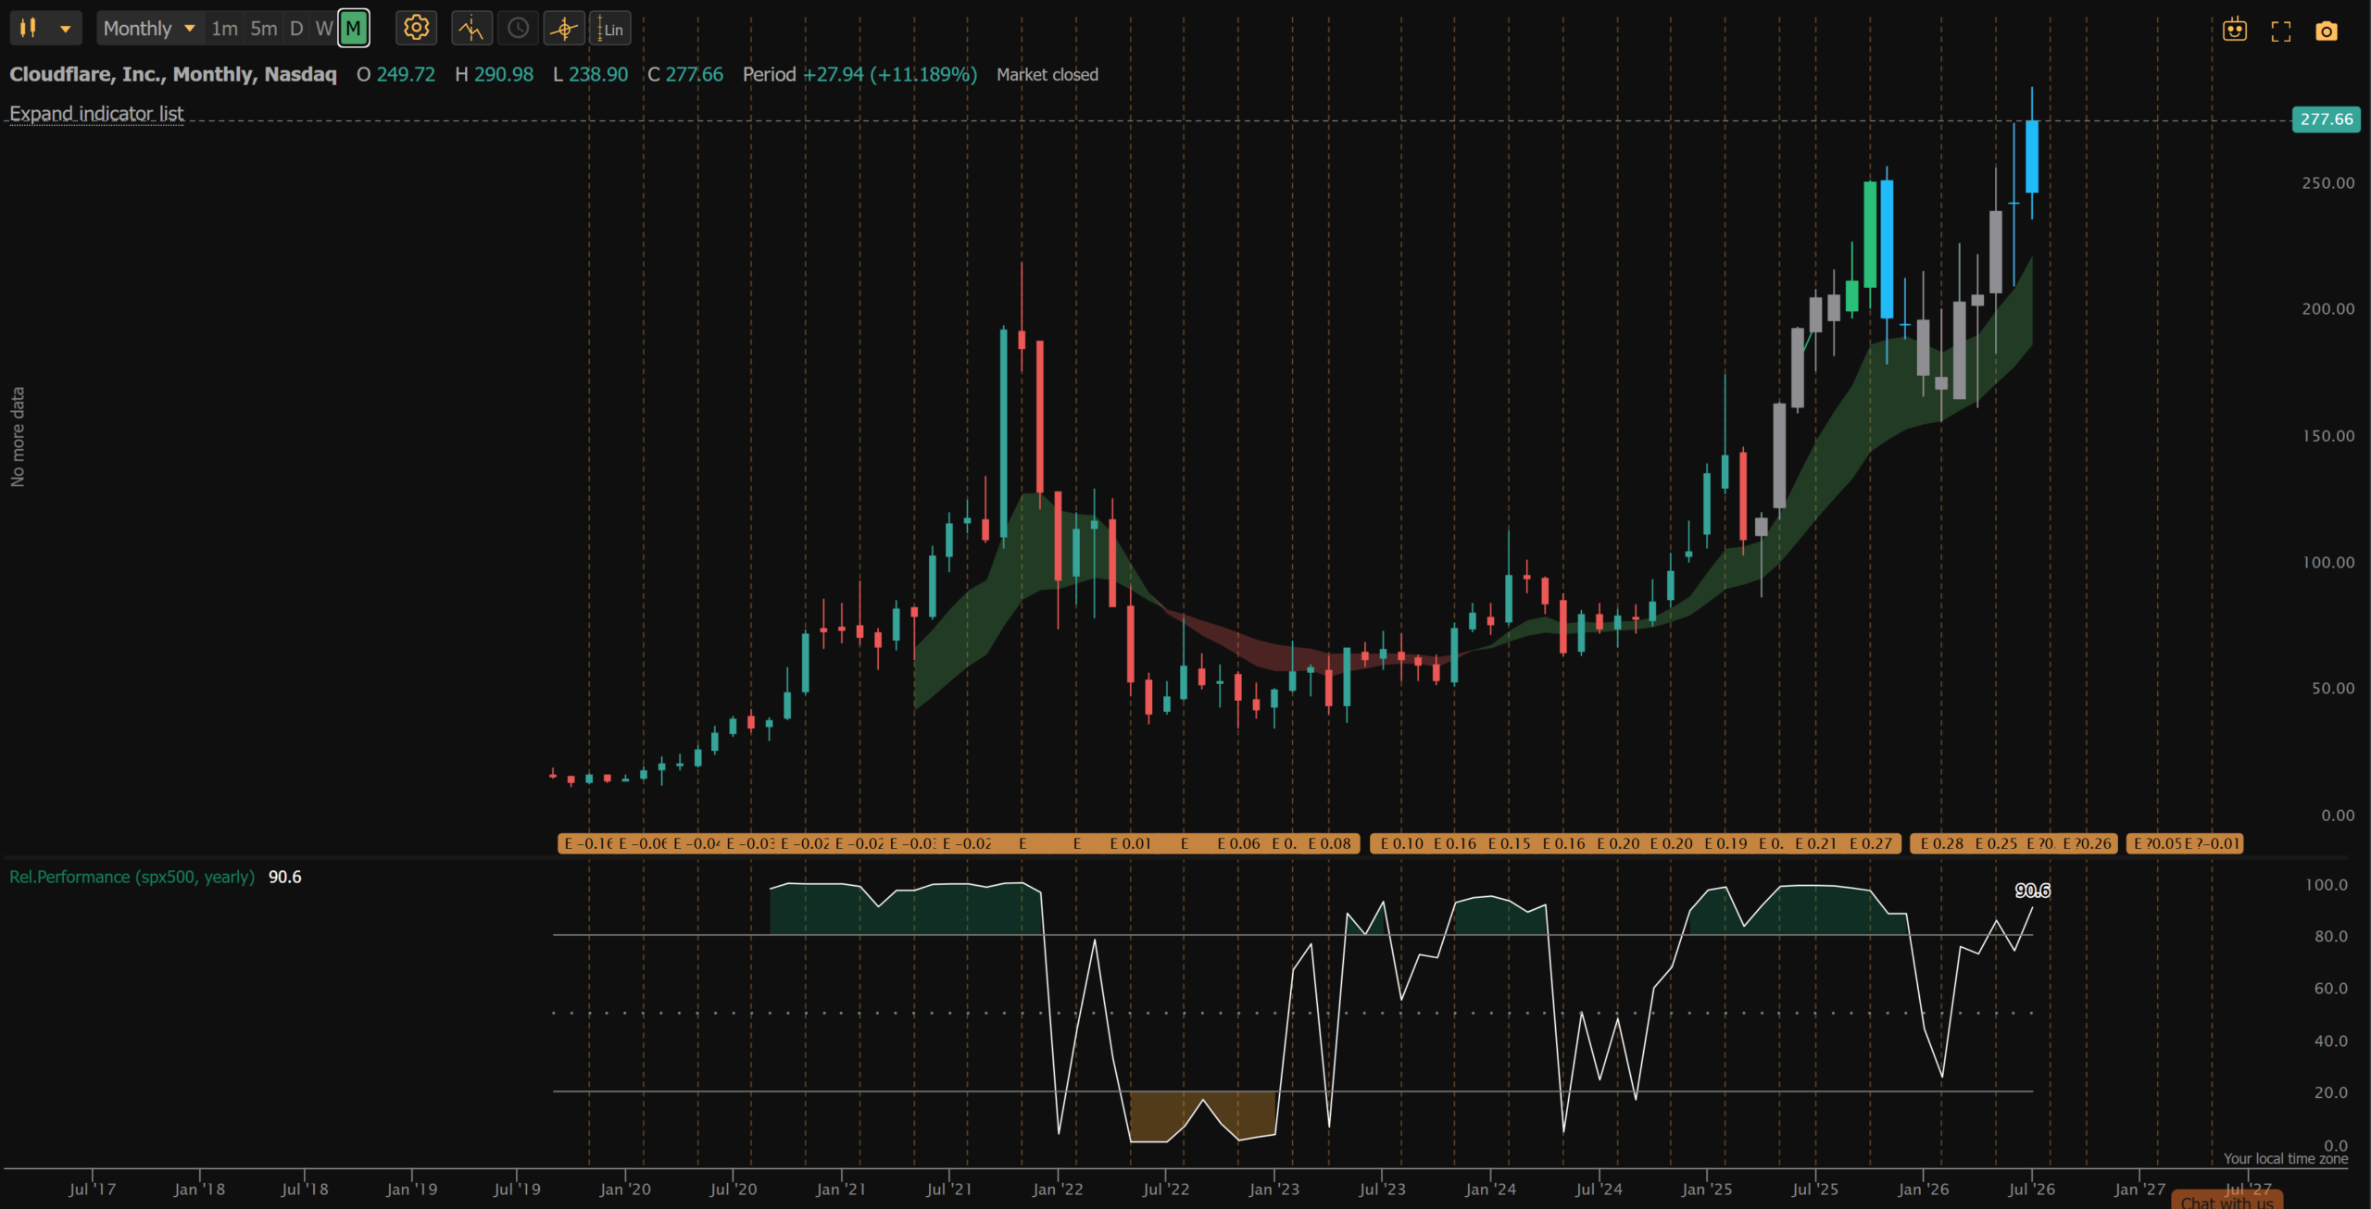Click Your local time zone link
This screenshot has width=2371, height=1209.
tap(2285, 1158)
